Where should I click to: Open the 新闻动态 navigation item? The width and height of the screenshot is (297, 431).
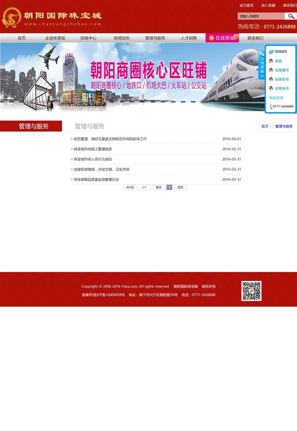pyautogui.click(x=122, y=38)
